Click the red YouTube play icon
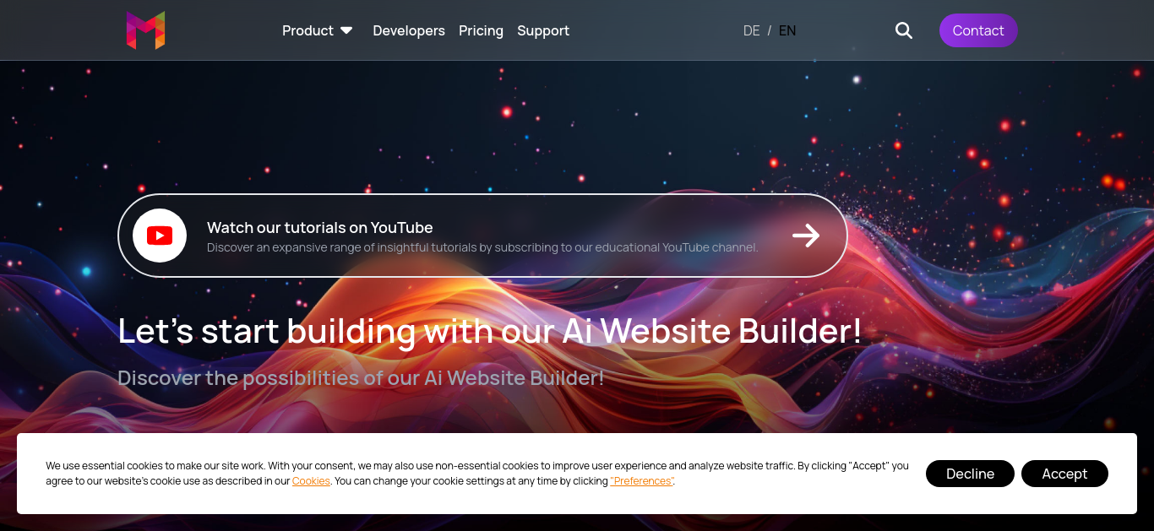The height and width of the screenshot is (531, 1154). coord(160,236)
